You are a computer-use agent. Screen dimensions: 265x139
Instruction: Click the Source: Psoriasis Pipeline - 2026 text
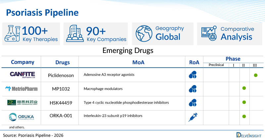point(33,135)
